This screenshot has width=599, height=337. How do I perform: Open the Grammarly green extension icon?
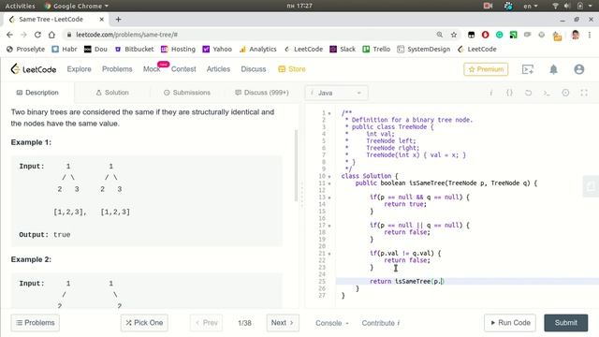pyautogui.click(x=499, y=35)
